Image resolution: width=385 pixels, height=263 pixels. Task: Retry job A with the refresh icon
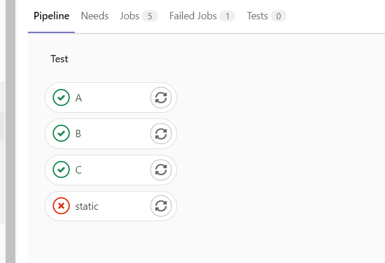point(160,97)
